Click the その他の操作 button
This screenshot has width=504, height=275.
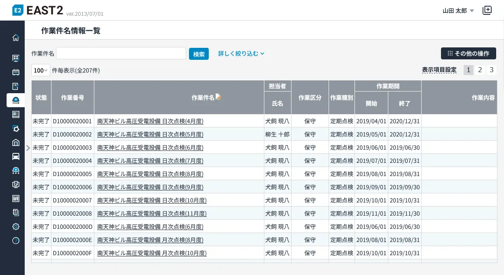tap(468, 54)
